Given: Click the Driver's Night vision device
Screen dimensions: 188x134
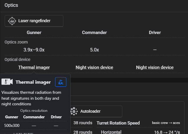Looking at the screenshot, I should (155, 67).
